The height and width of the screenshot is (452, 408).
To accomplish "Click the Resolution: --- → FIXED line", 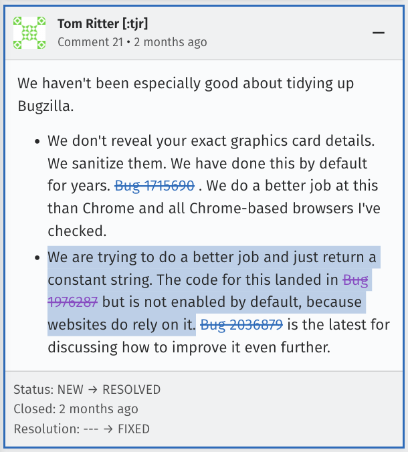I will coord(82,429).
